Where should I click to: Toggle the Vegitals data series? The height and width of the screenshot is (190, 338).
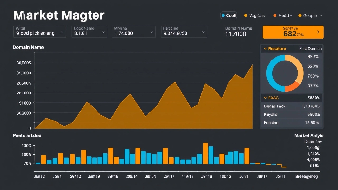pyautogui.click(x=254, y=15)
